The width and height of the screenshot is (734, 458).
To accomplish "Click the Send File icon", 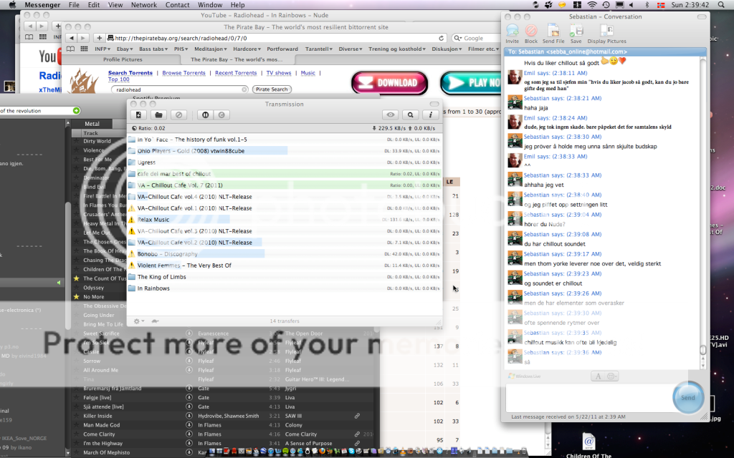I will (553, 31).
